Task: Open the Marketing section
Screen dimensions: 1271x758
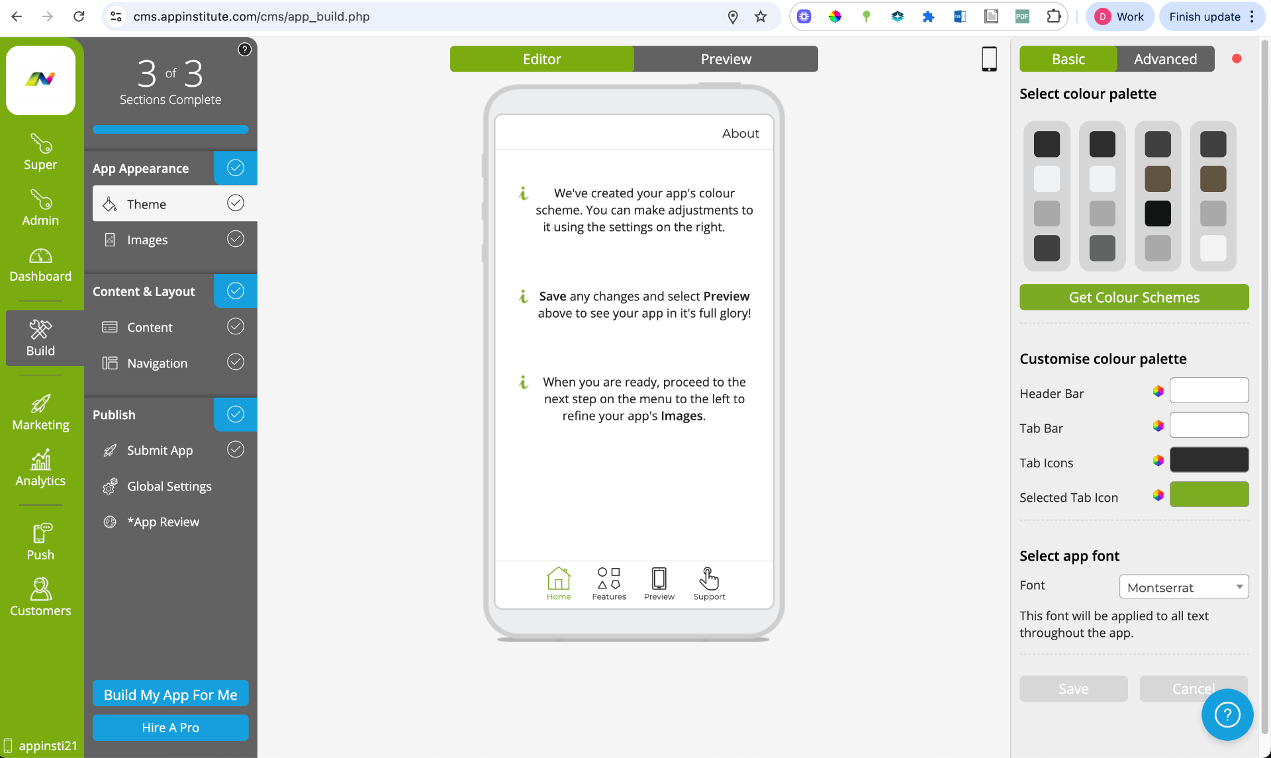Action: [x=40, y=413]
